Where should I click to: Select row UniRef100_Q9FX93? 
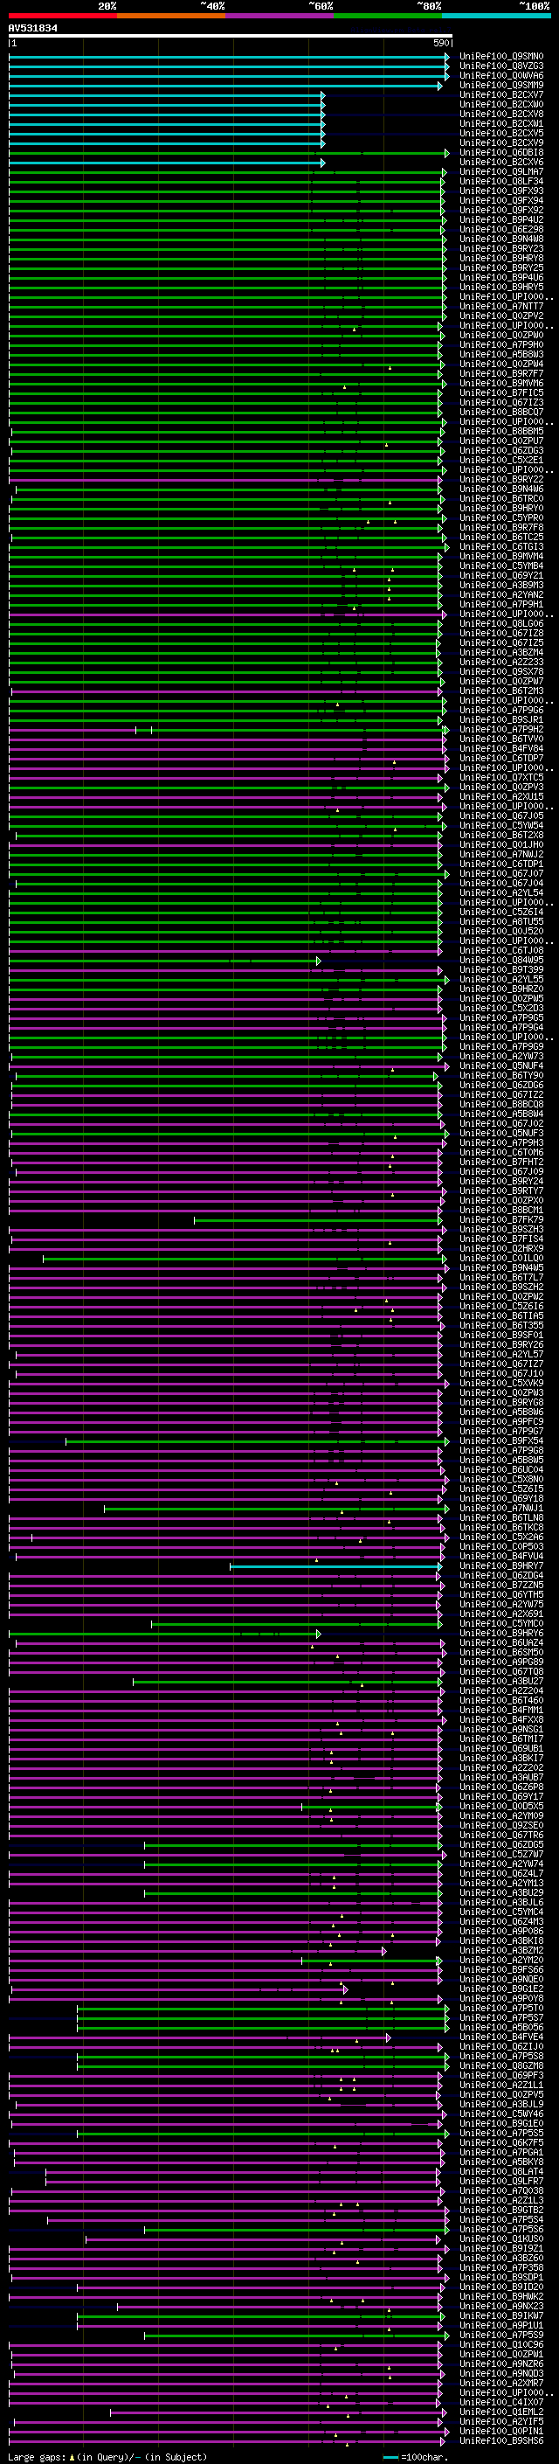click(501, 191)
